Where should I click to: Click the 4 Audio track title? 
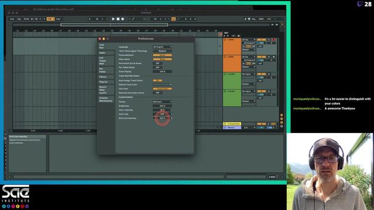231,91
